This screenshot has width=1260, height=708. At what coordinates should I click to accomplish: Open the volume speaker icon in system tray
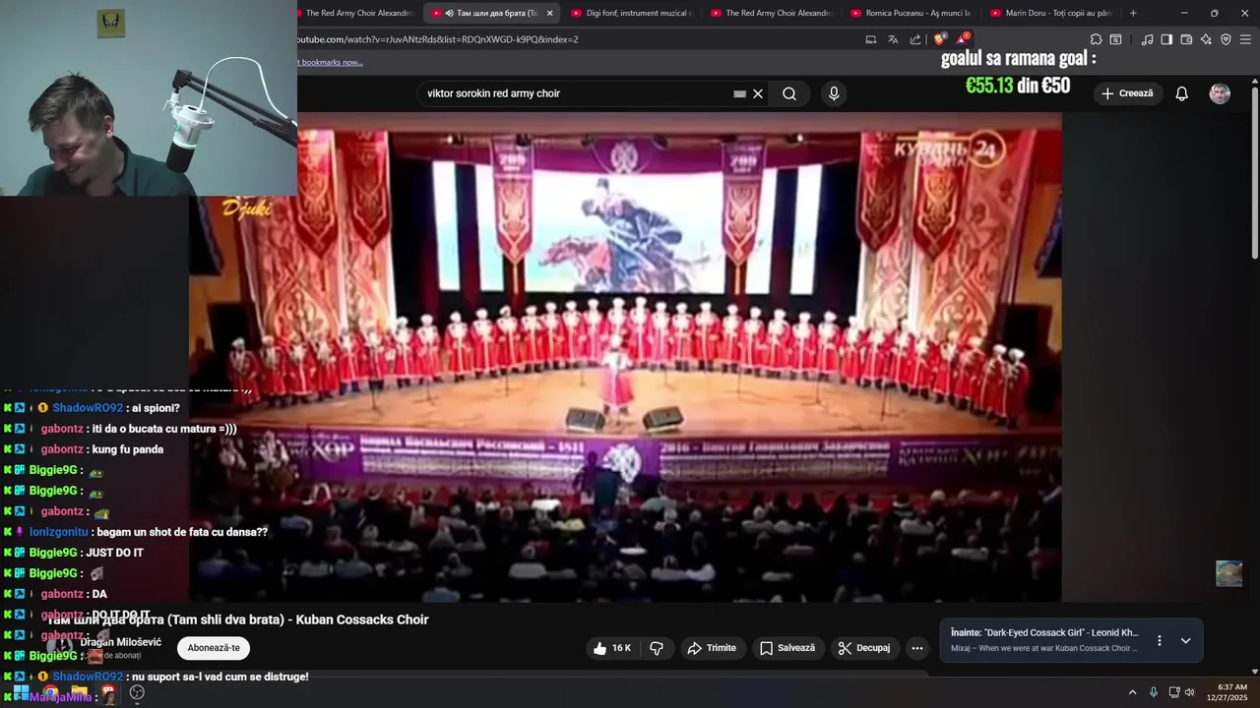1189,692
